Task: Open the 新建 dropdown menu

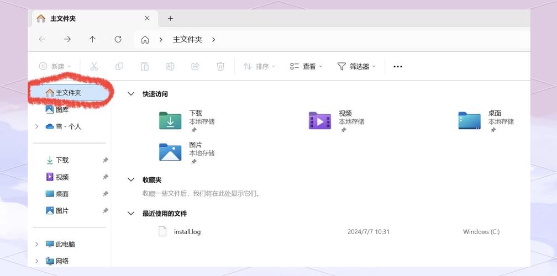Action: (55, 66)
